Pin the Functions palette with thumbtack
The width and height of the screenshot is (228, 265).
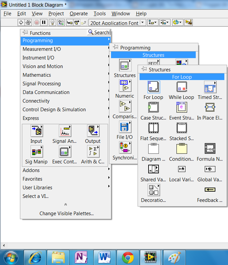(25, 32)
